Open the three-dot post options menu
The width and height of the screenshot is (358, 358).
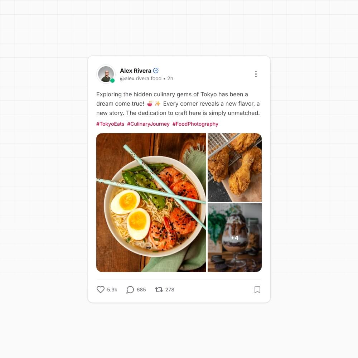(x=256, y=74)
